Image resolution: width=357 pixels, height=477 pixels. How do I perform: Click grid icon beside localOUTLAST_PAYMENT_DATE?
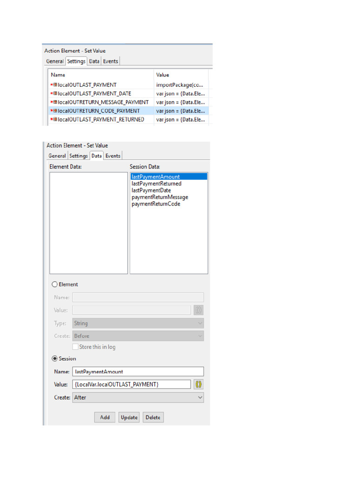tap(55, 93)
